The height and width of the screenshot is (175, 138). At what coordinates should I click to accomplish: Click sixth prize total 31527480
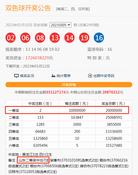114,145
